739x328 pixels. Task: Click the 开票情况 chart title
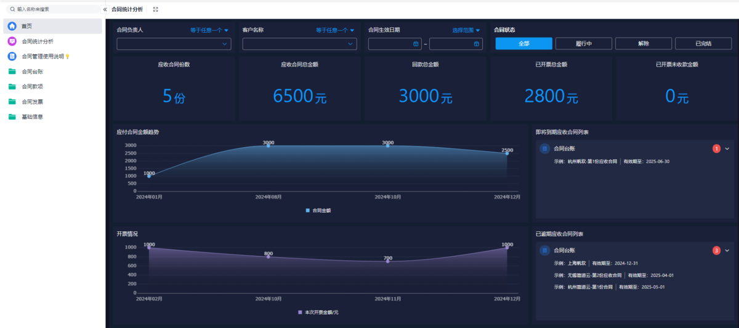tap(127, 234)
